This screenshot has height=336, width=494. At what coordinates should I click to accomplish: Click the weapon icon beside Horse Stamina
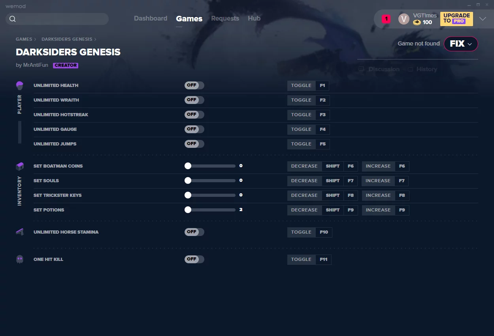20,232
